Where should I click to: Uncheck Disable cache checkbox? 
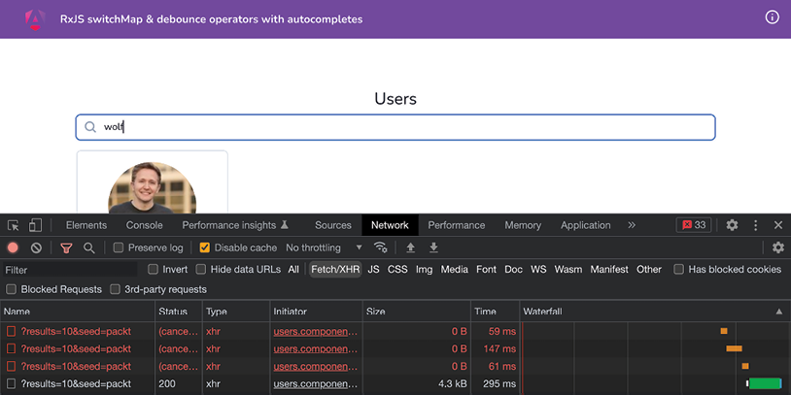(x=204, y=247)
